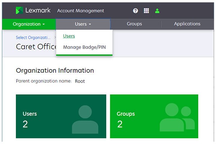The width and height of the screenshot is (216, 144).
Task: Open the Applications tab
Action: (x=187, y=24)
